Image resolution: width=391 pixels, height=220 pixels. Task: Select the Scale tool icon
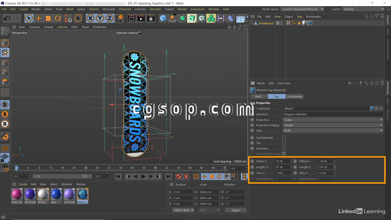click(x=48, y=18)
